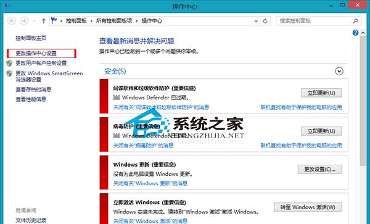The height and width of the screenshot is (224, 370).
Task: Click 立即更新(U) for spyware protection
Action: (321, 93)
